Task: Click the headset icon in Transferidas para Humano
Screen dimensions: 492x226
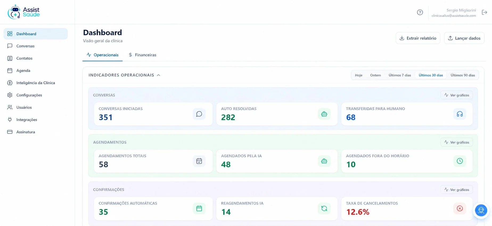Action: point(460,114)
